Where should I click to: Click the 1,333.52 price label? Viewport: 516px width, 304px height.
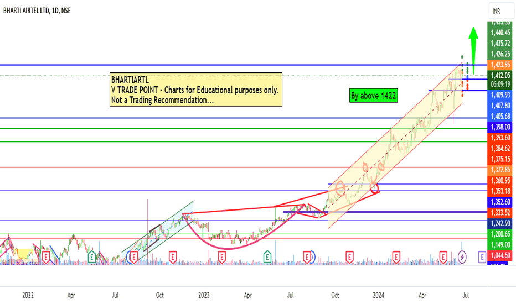[x=500, y=212]
